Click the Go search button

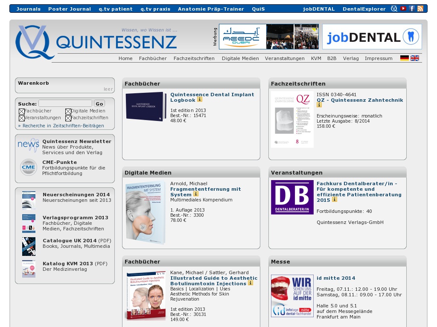point(99,103)
